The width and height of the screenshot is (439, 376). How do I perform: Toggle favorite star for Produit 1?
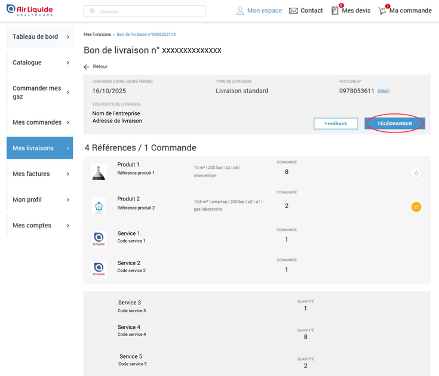click(416, 173)
